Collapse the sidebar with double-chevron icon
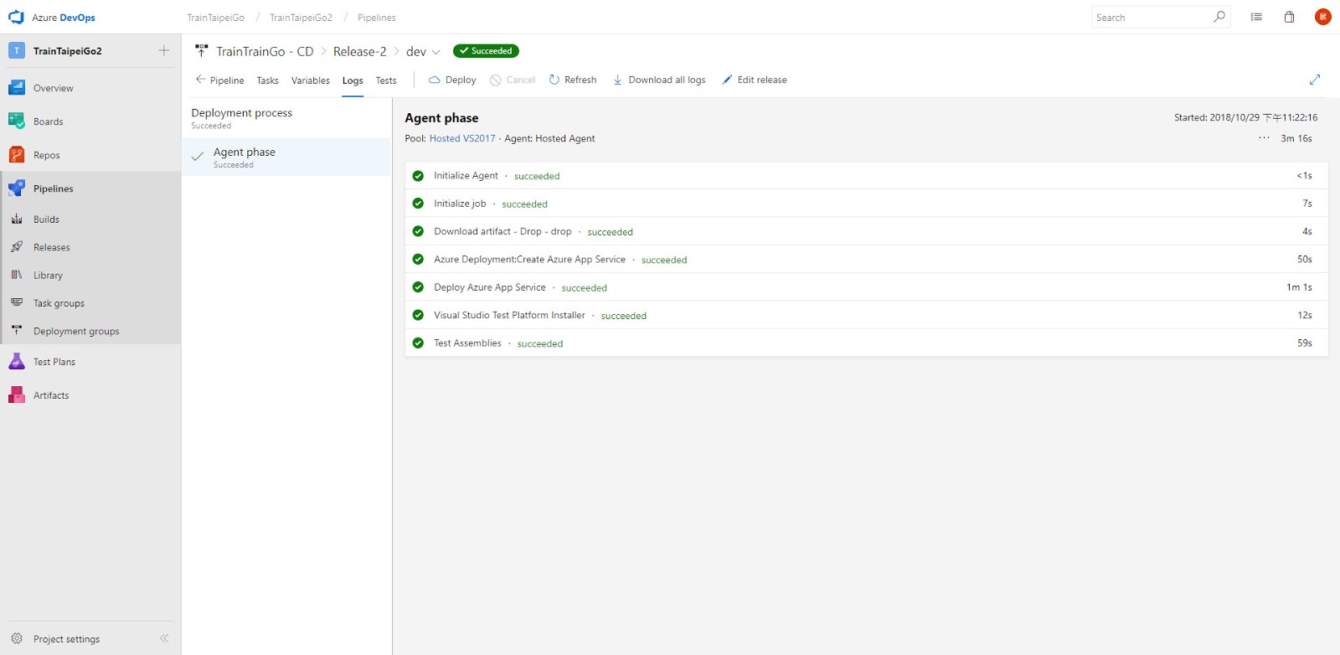 (164, 638)
